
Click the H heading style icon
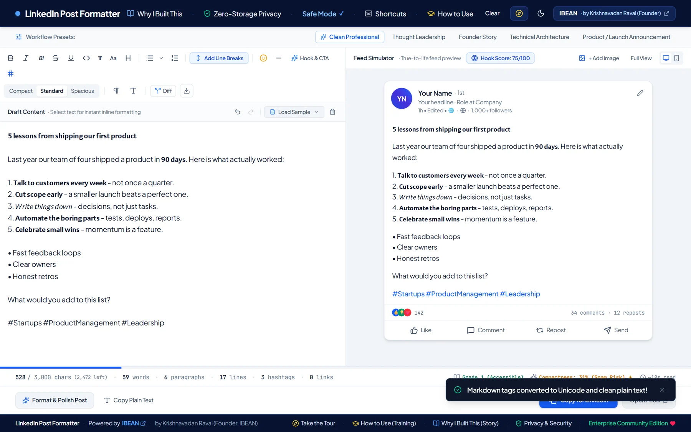[128, 58]
